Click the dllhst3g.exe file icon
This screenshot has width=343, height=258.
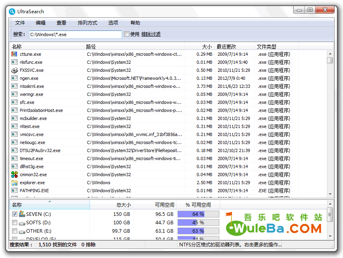tap(14, 167)
